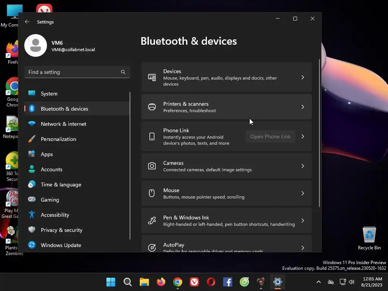Expand the Pen & Windows Ink chevron

[303, 220]
